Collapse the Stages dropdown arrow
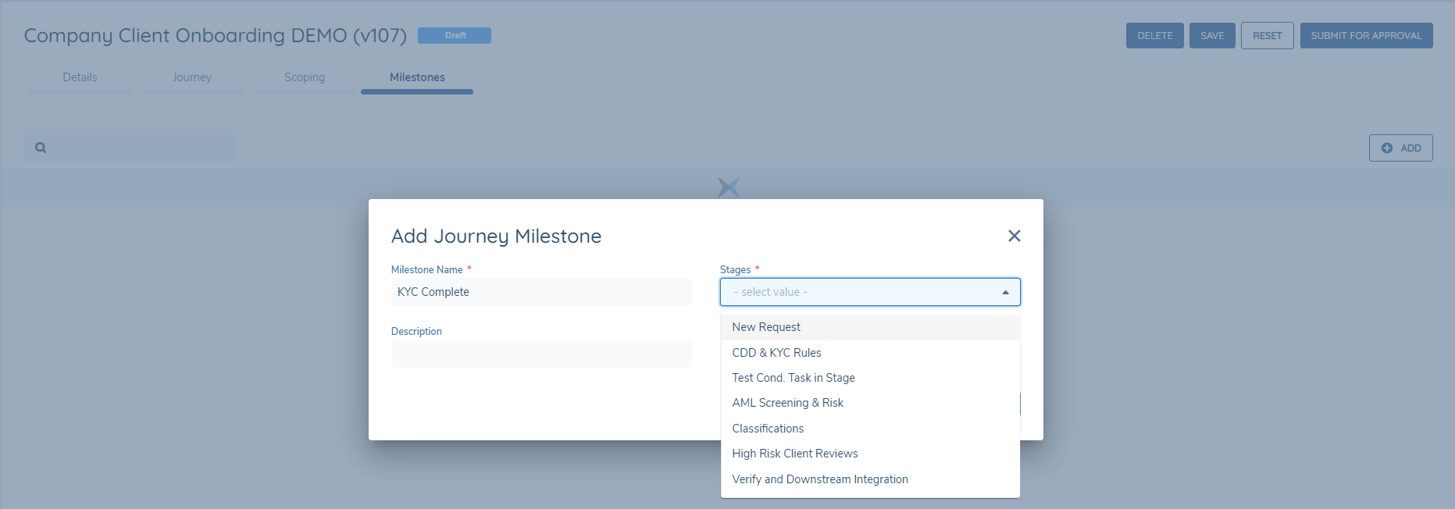The width and height of the screenshot is (1455, 509). click(1005, 292)
